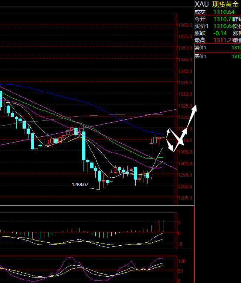The image size is (241, 283).
Task: Click the 今开 label
Action: click(200, 19)
